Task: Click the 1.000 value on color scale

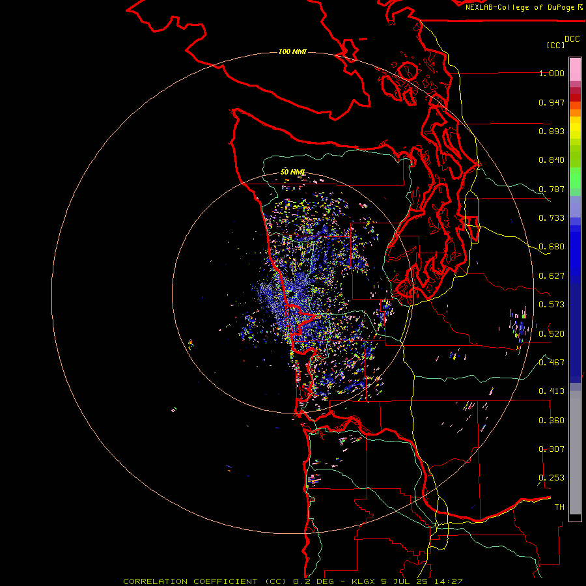Action: 551,73
